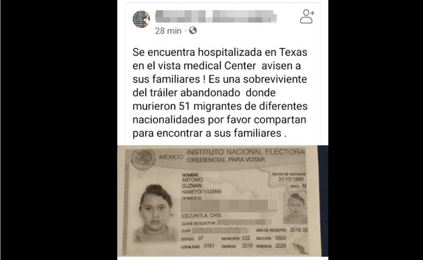Click the 'INSTITUTO NACIONAL ELECTORAL' heading

(246, 152)
